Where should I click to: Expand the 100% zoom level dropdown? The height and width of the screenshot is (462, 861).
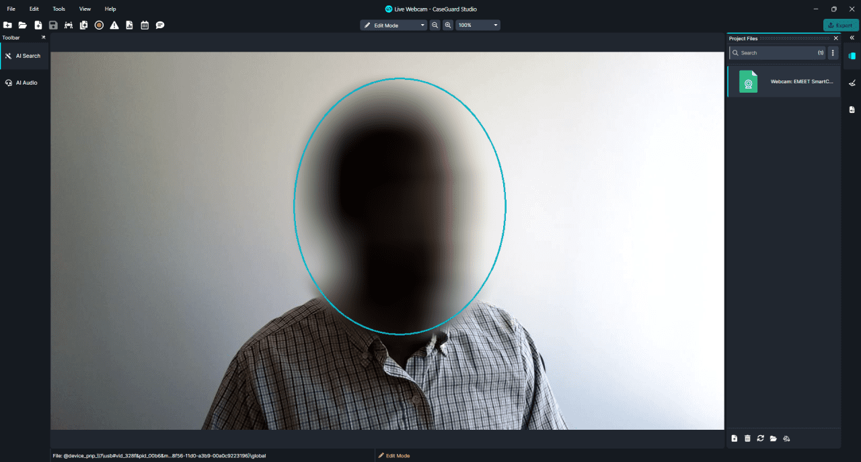click(478, 25)
